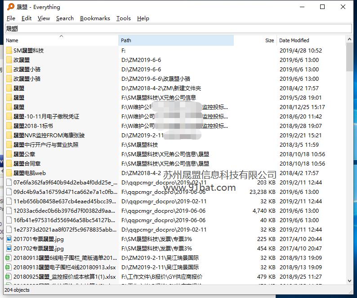This screenshot has width=357, height=298.
Task: Click the 4,740 KB size cell
Action: pyautogui.click(x=264, y=211)
